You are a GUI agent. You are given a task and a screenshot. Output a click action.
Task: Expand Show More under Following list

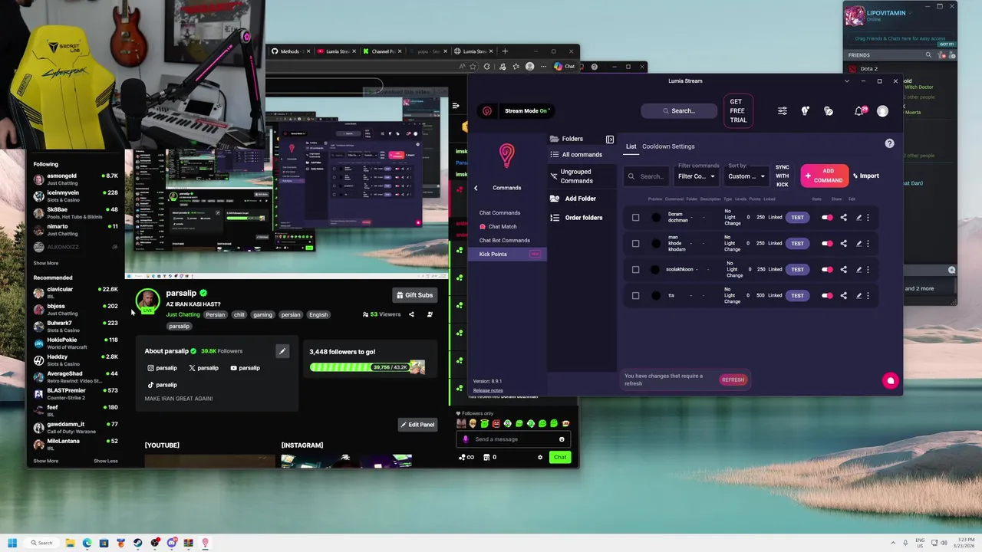(45, 263)
